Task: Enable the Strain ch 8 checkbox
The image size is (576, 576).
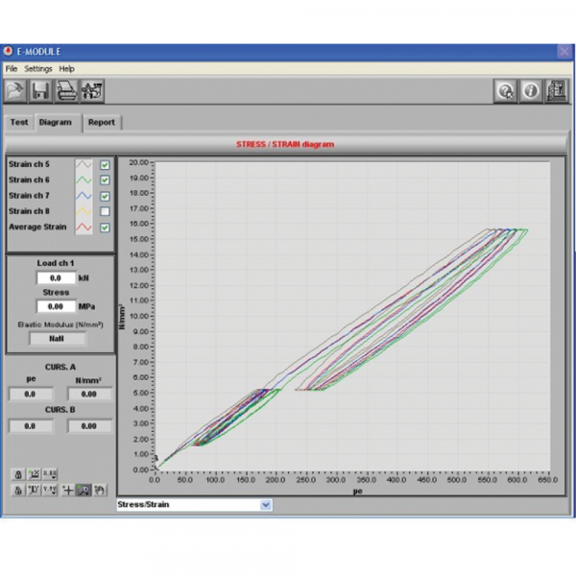Action: coord(105,211)
